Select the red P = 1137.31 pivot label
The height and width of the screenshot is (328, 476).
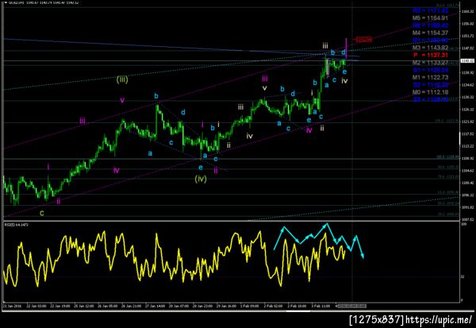point(431,56)
